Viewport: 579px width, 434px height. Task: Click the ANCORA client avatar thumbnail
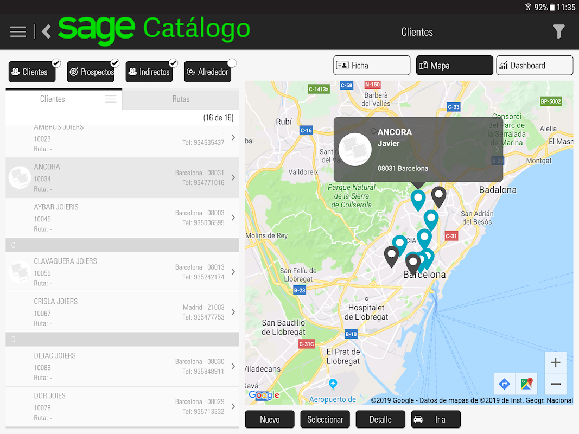pos(20,177)
